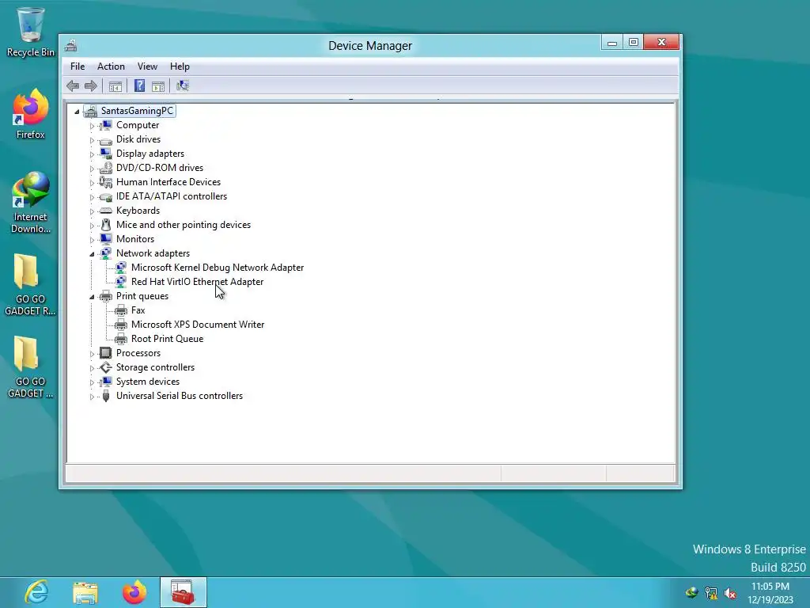Click Internet Explorer in the taskbar
Viewport: 810px width, 608px height.
tap(36, 592)
